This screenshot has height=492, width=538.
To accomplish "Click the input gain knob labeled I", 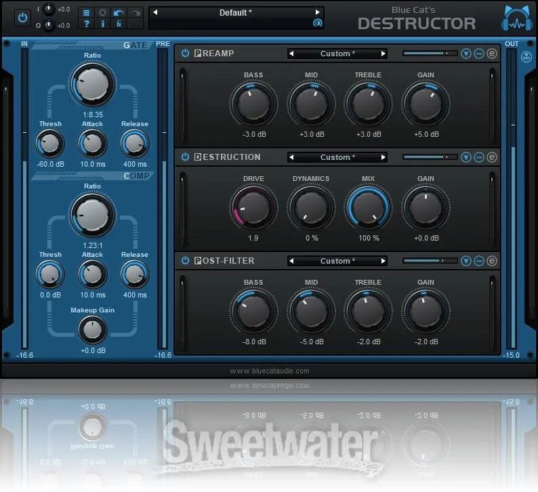I will click(x=49, y=9).
